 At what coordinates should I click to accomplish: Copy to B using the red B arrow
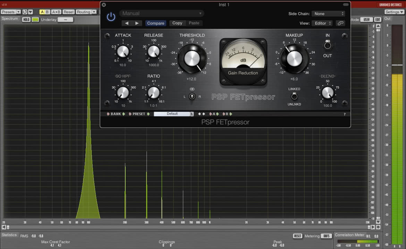(x=224, y=114)
